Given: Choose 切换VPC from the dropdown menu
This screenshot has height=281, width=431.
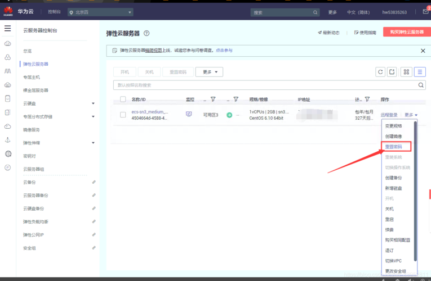Looking at the screenshot, I should 393,261.
